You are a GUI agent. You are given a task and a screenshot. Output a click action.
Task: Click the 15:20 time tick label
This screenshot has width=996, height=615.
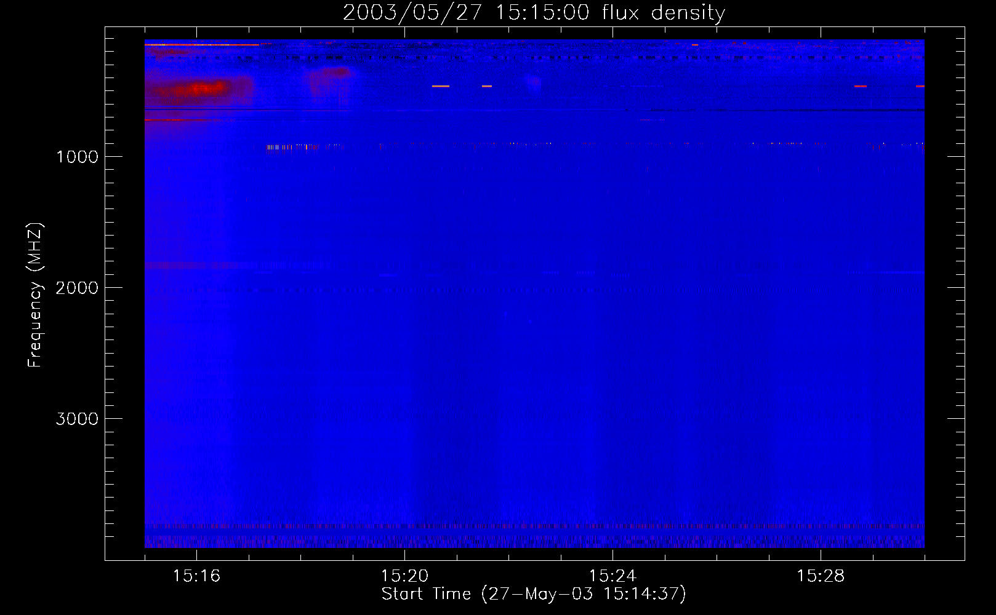pos(404,576)
